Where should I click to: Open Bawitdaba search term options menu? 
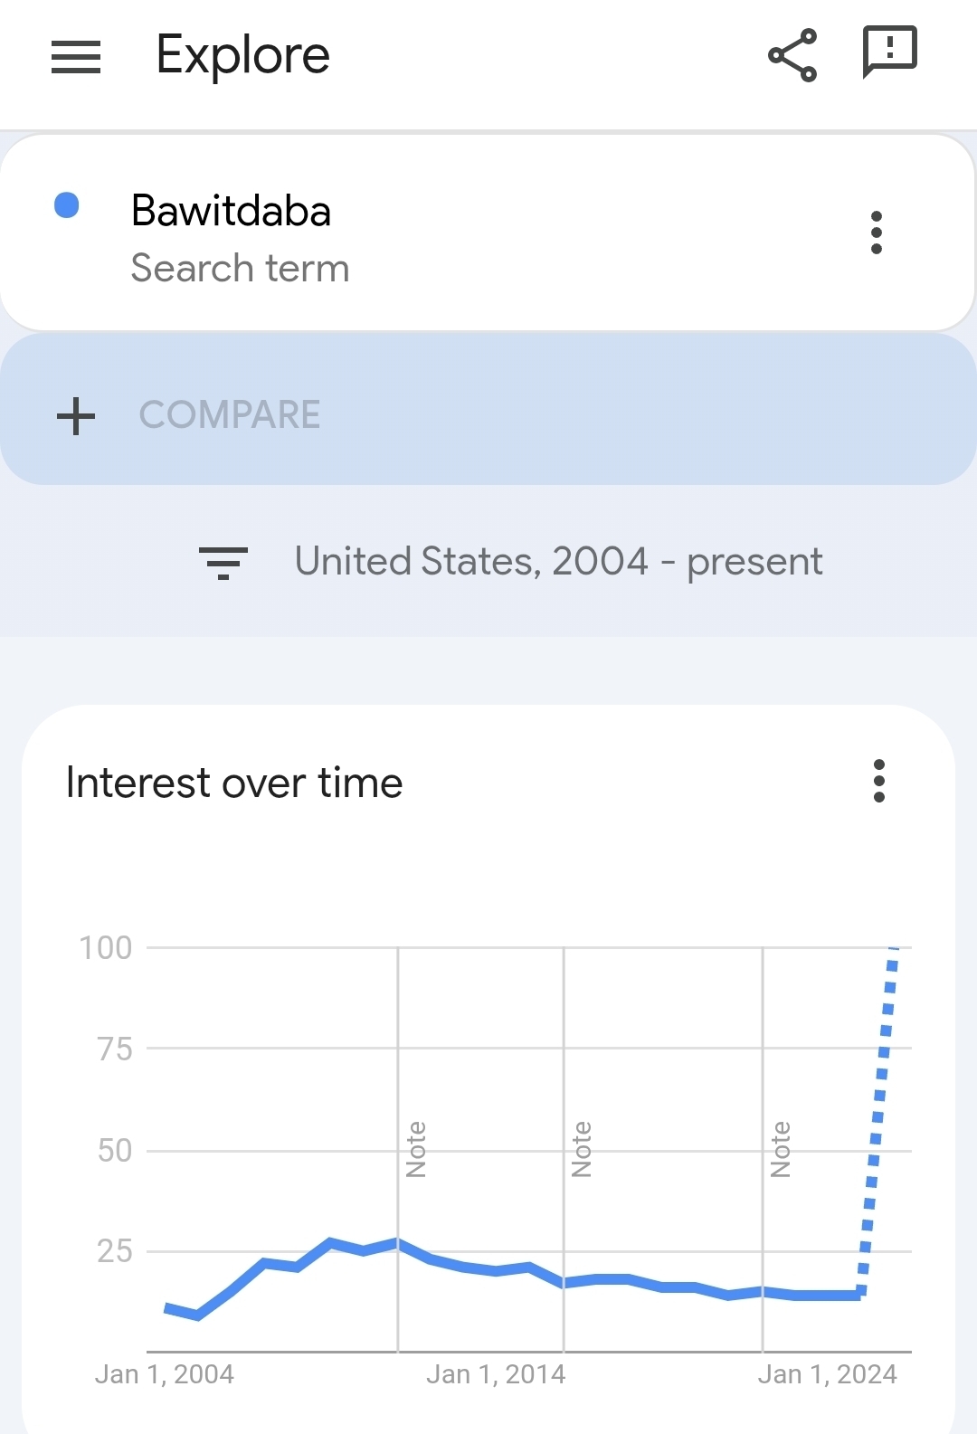click(876, 233)
